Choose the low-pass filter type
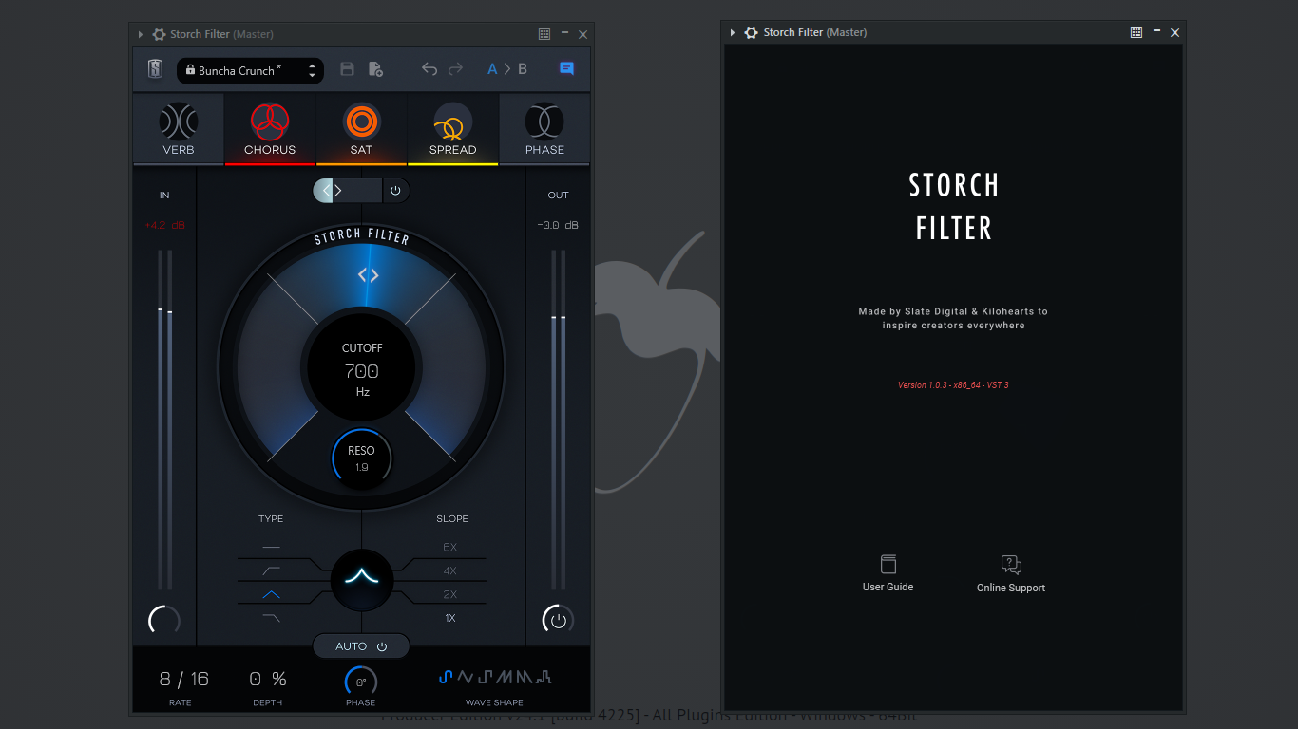1298x729 pixels. (272, 618)
